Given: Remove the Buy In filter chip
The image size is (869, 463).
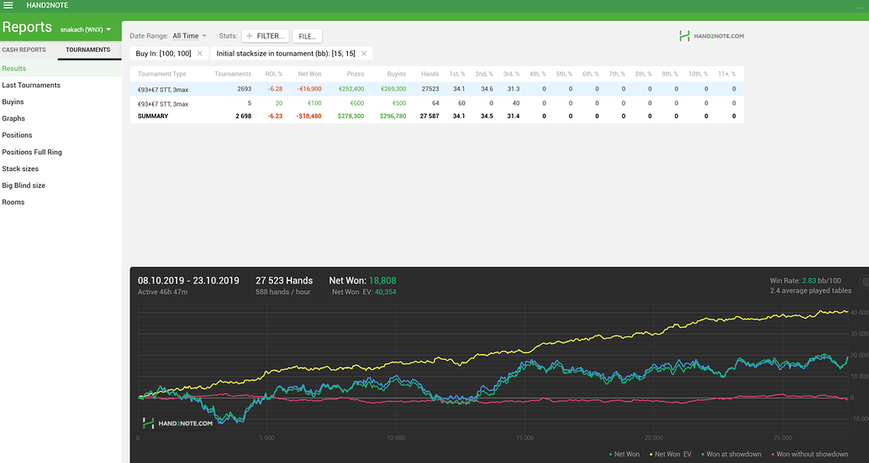Looking at the screenshot, I should coord(199,54).
